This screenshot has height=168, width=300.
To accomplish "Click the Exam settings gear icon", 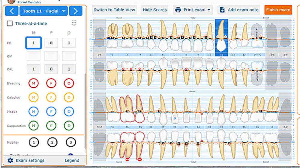I will pos(10,160).
